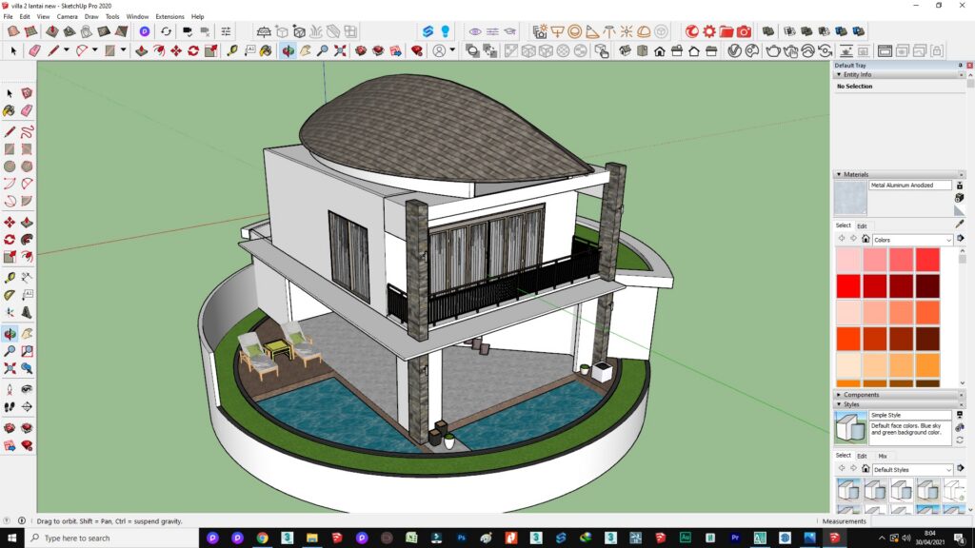
Task: Pick the Offset tool in left toolbar
Action: tap(27, 257)
